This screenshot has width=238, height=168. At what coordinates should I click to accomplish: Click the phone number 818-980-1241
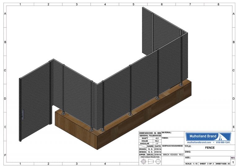(223, 142)
